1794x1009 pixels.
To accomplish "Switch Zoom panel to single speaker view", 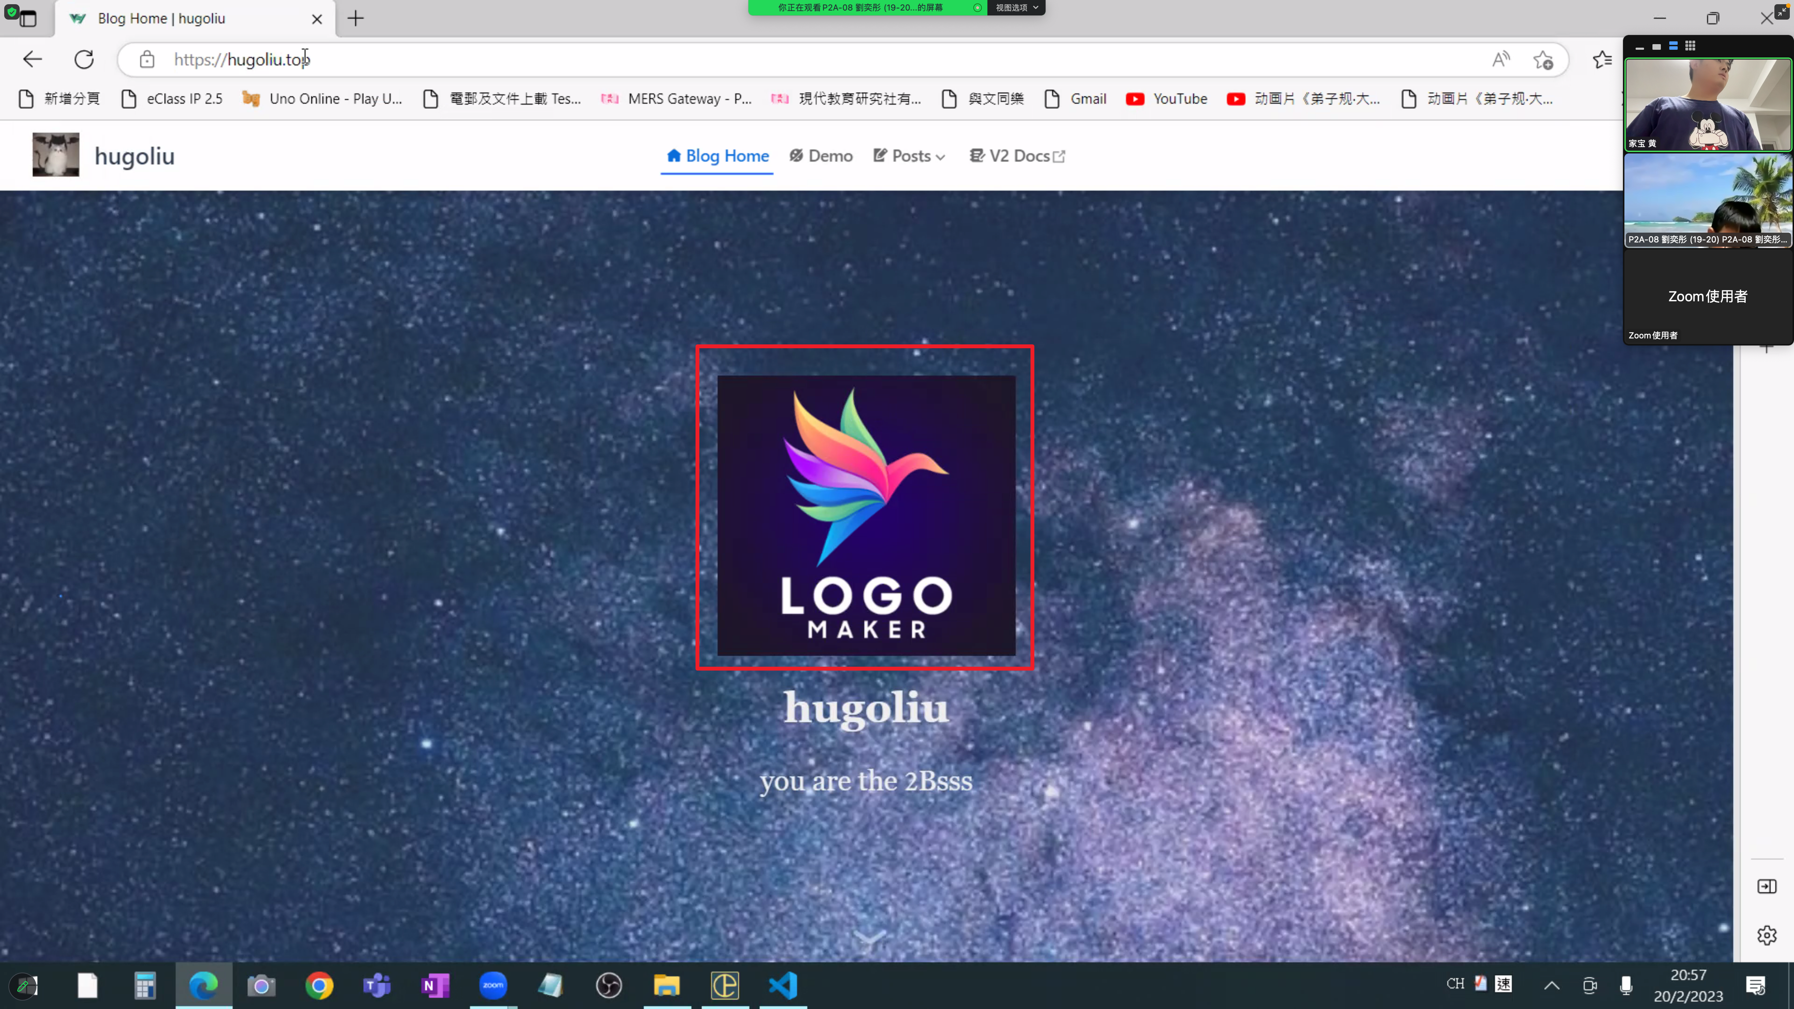I will pos(1656,47).
